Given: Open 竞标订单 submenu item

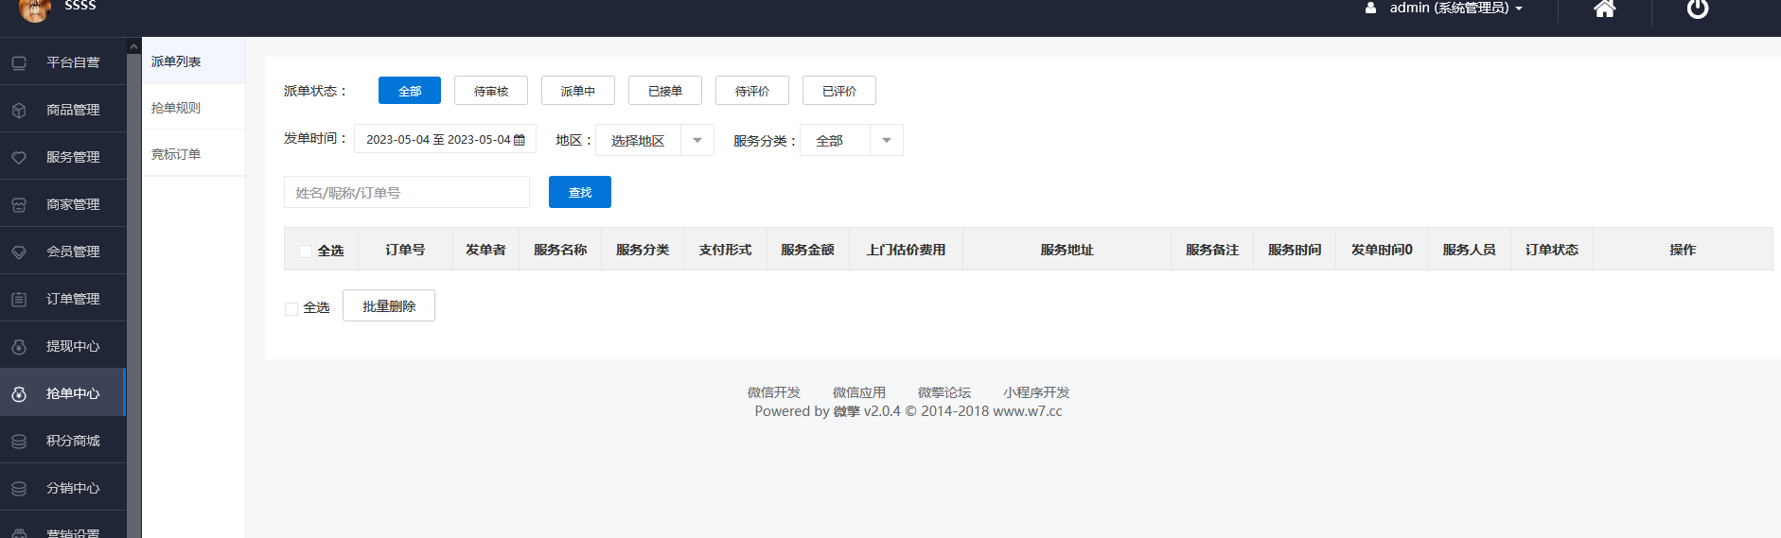Looking at the screenshot, I should [193, 154].
